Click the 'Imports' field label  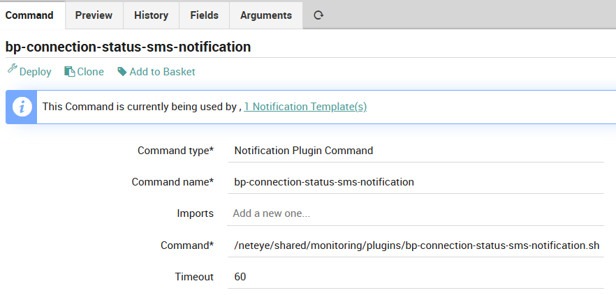[x=195, y=213]
